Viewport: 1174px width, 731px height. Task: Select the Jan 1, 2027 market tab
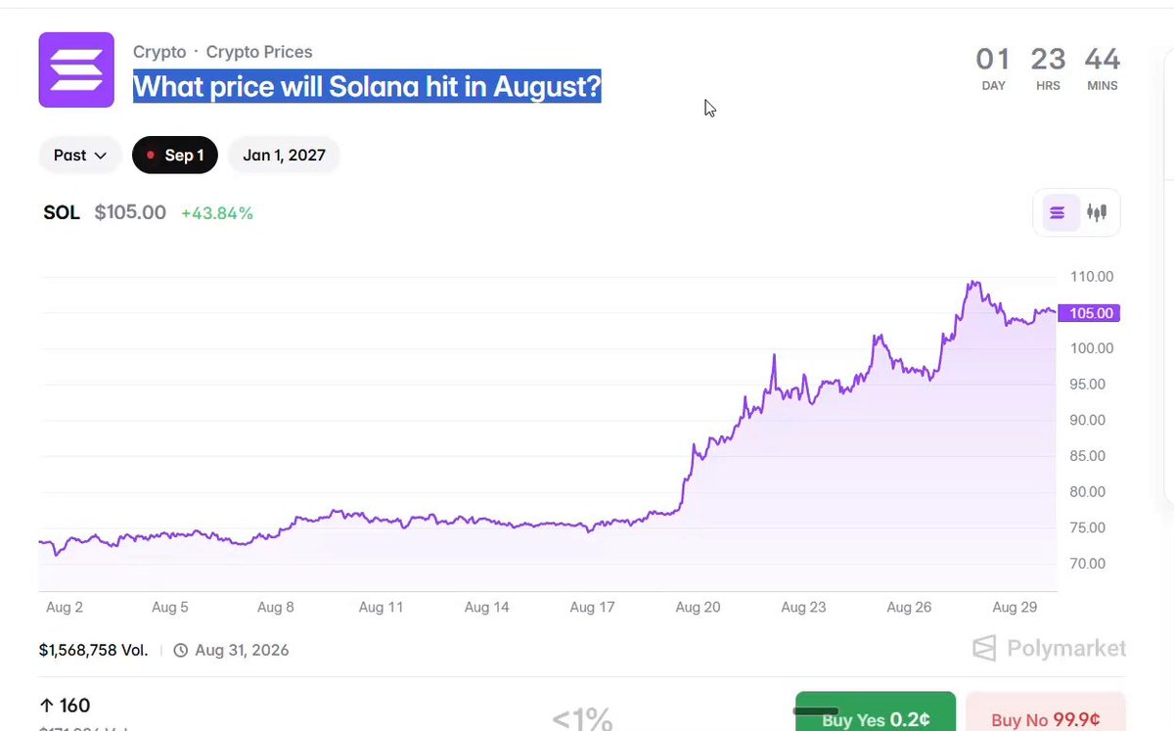point(284,155)
